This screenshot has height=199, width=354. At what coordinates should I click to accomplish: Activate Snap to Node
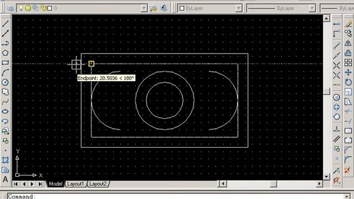[337, 159]
